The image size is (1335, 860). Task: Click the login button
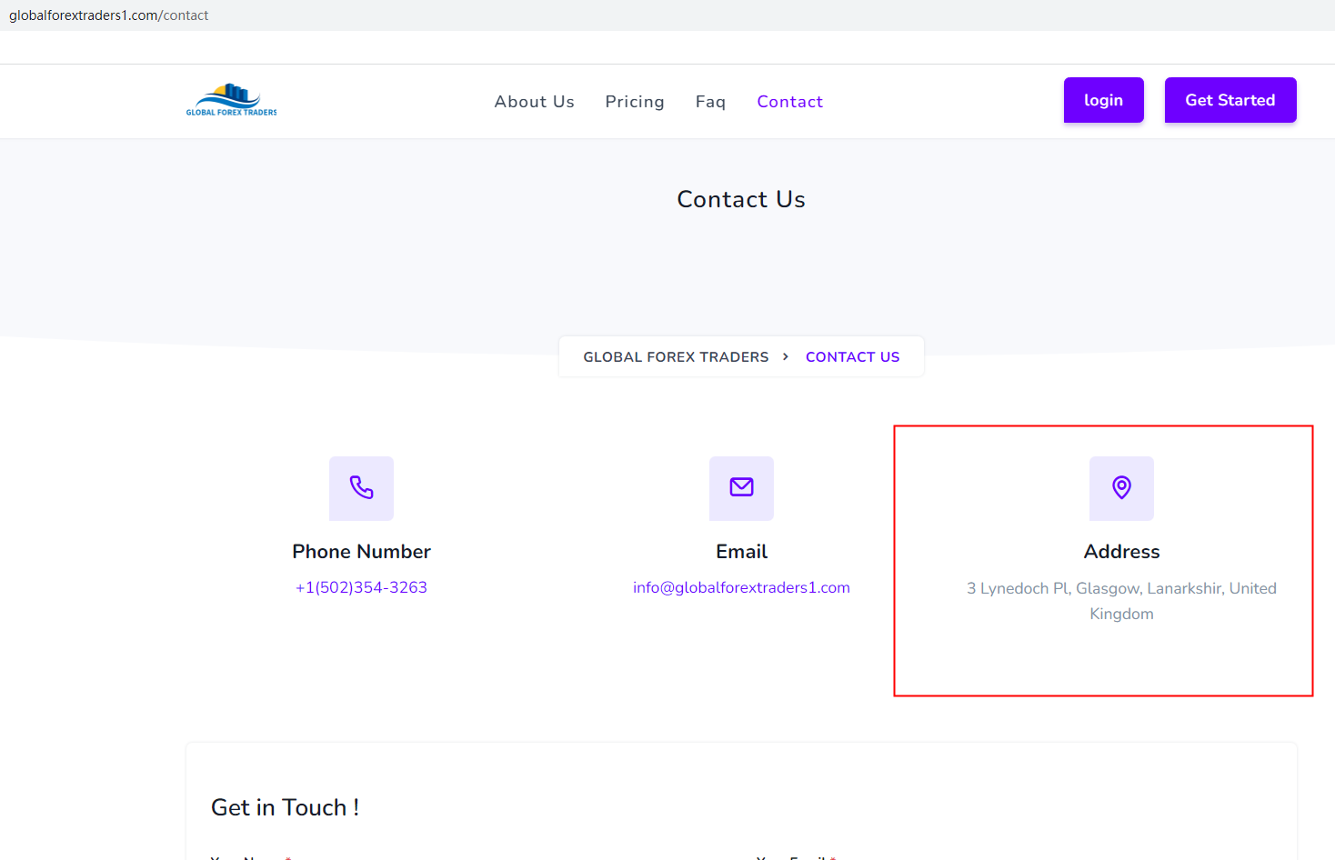click(x=1103, y=100)
